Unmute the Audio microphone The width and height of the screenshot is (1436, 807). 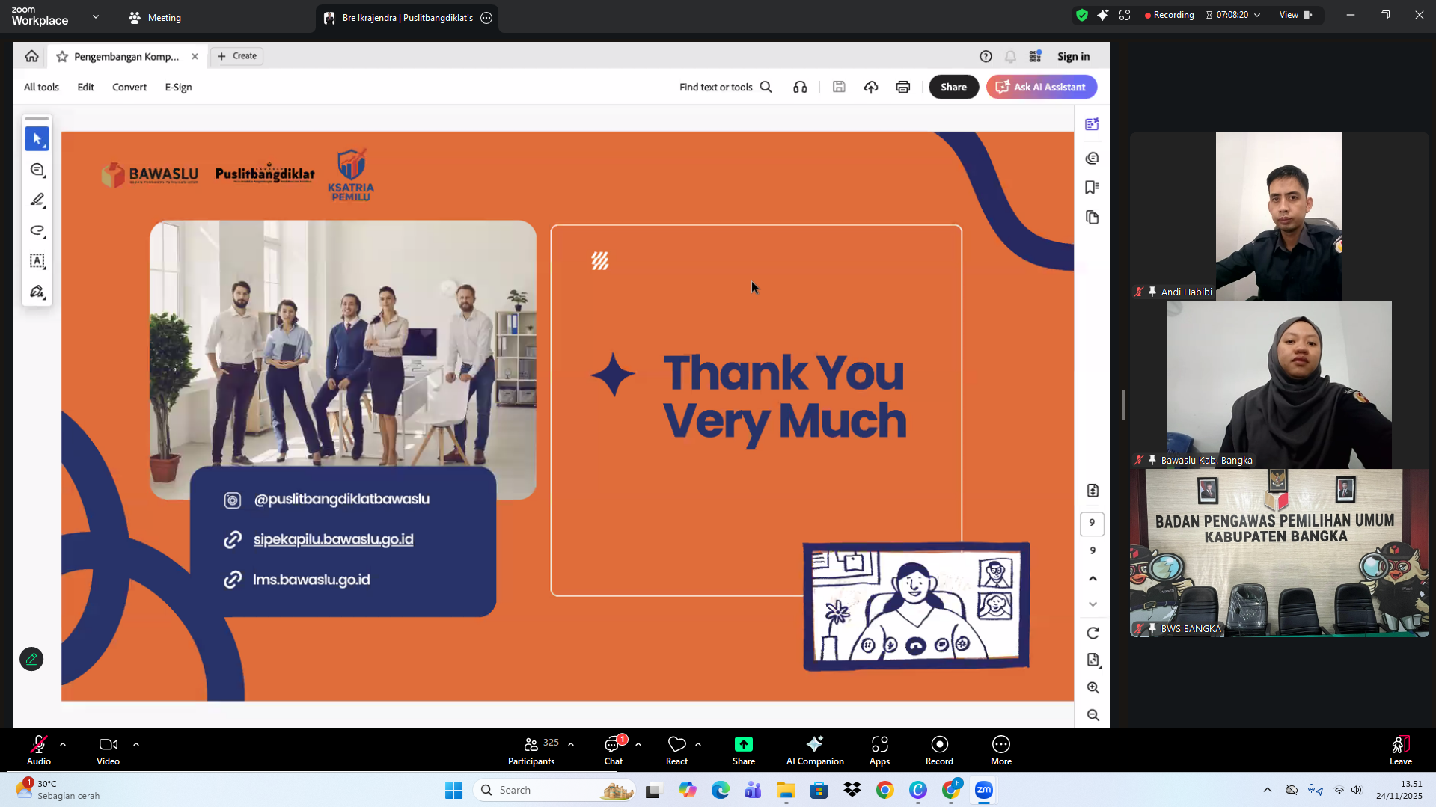(x=38, y=750)
